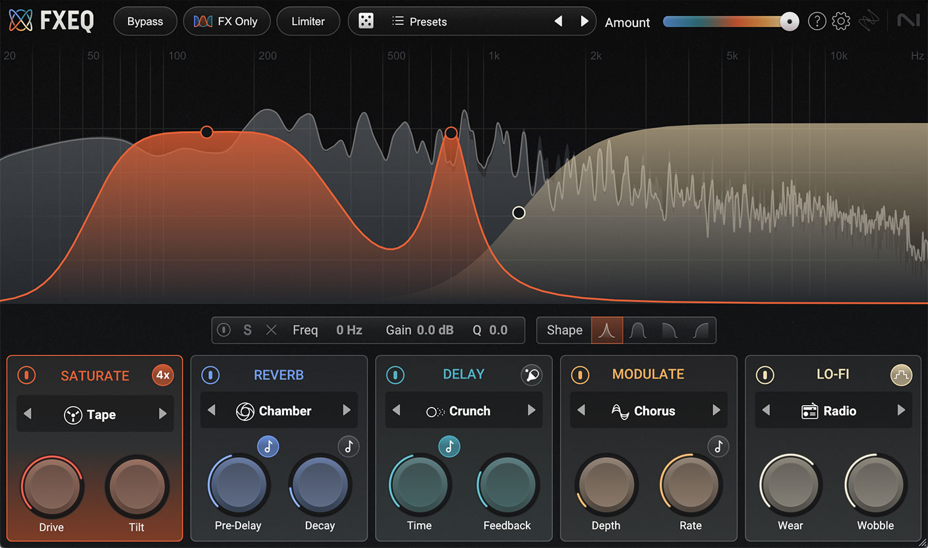The image size is (928, 548).
Task: Click the Q value field 0.0
Action: (498, 330)
